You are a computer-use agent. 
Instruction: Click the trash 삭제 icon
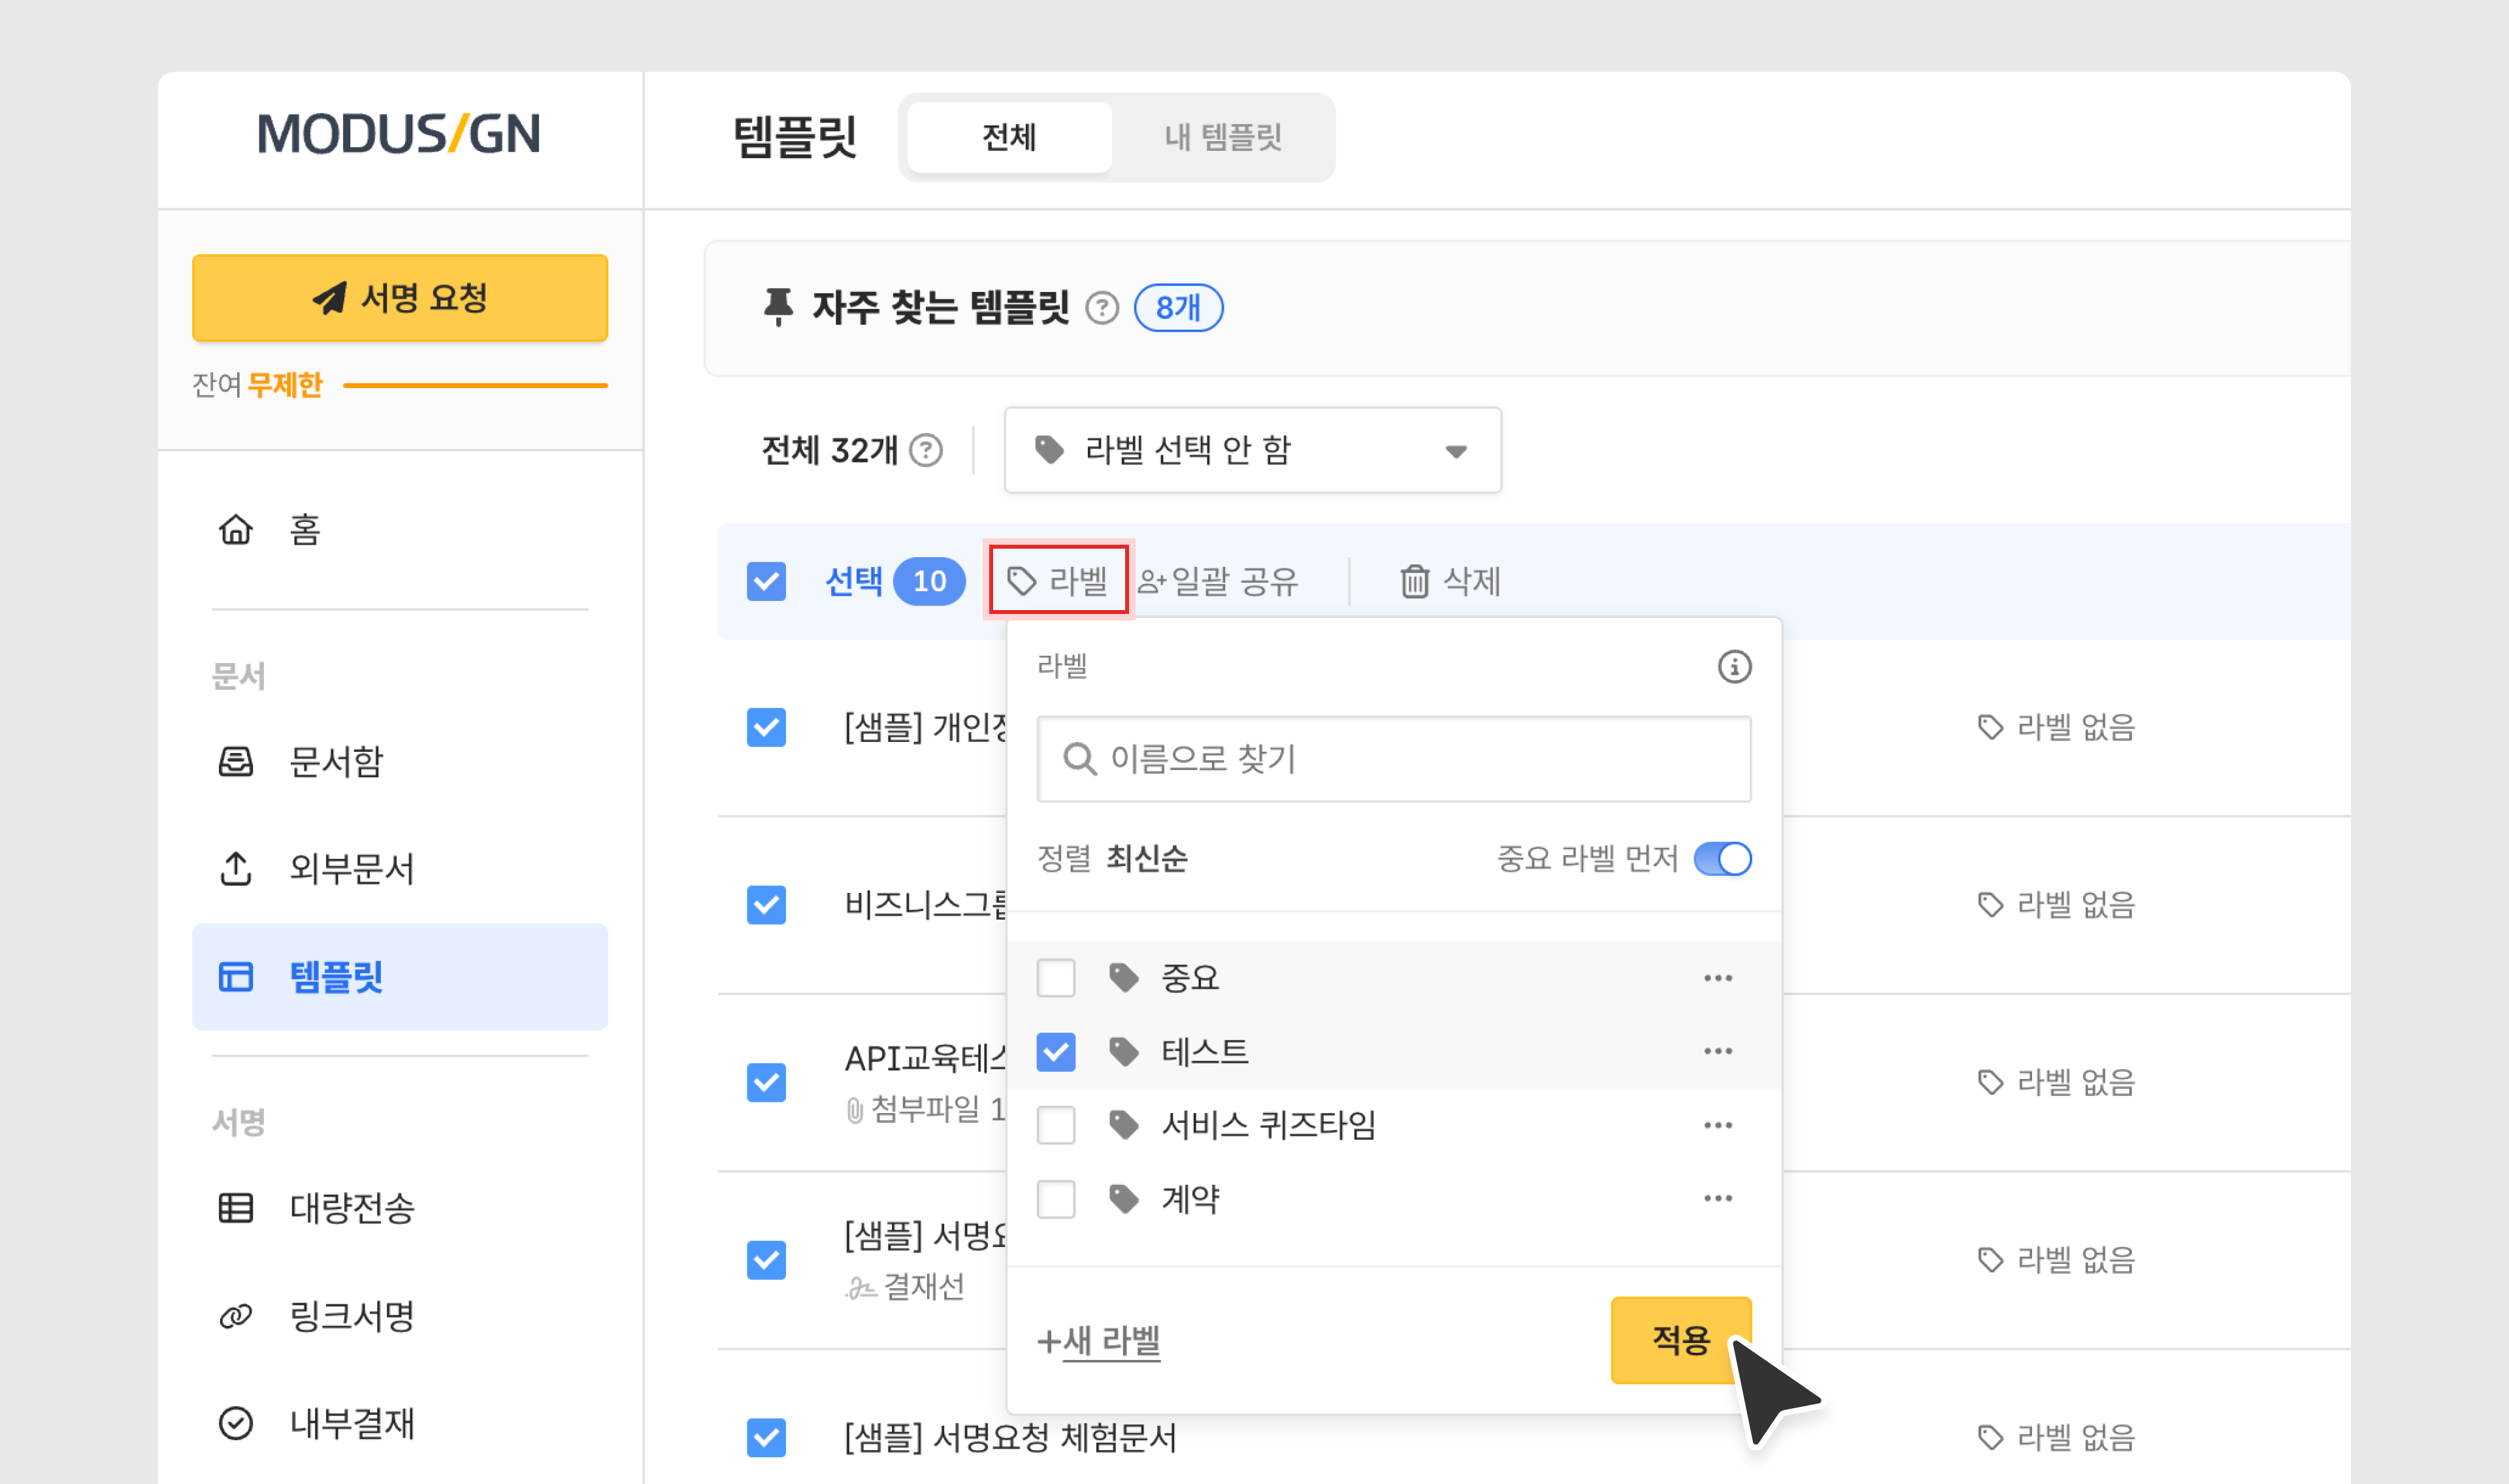(x=1414, y=581)
